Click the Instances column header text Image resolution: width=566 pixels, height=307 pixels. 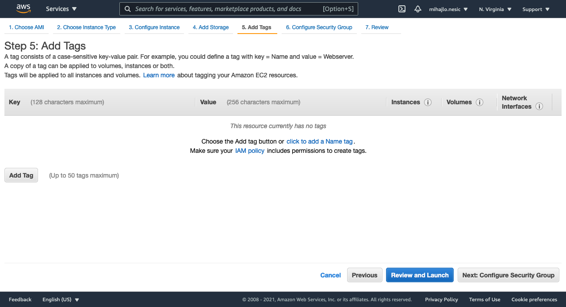coord(405,102)
